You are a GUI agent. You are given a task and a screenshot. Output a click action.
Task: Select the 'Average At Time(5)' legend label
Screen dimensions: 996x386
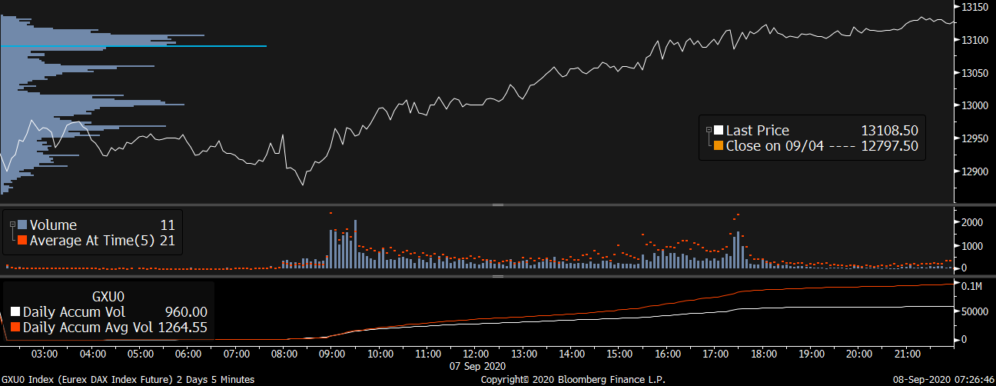click(91, 241)
